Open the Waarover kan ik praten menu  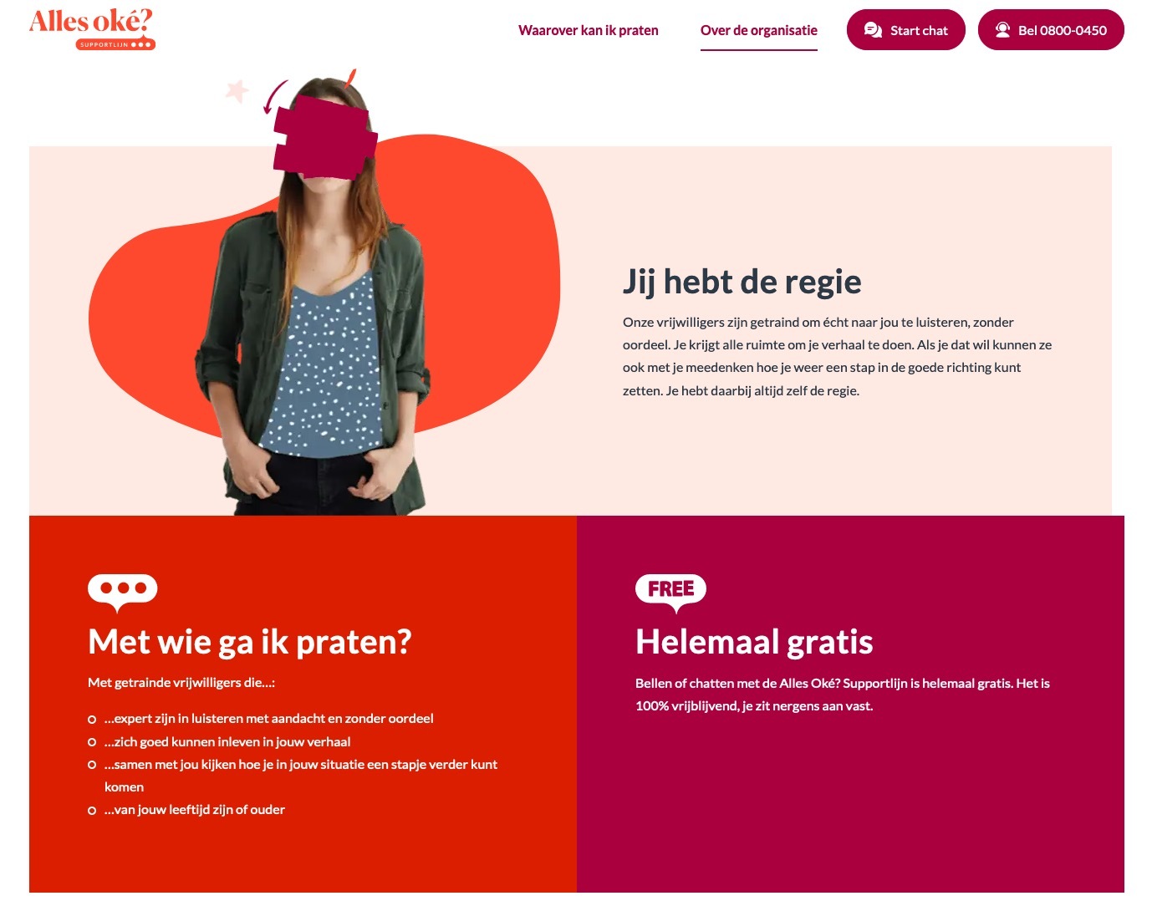tap(589, 30)
